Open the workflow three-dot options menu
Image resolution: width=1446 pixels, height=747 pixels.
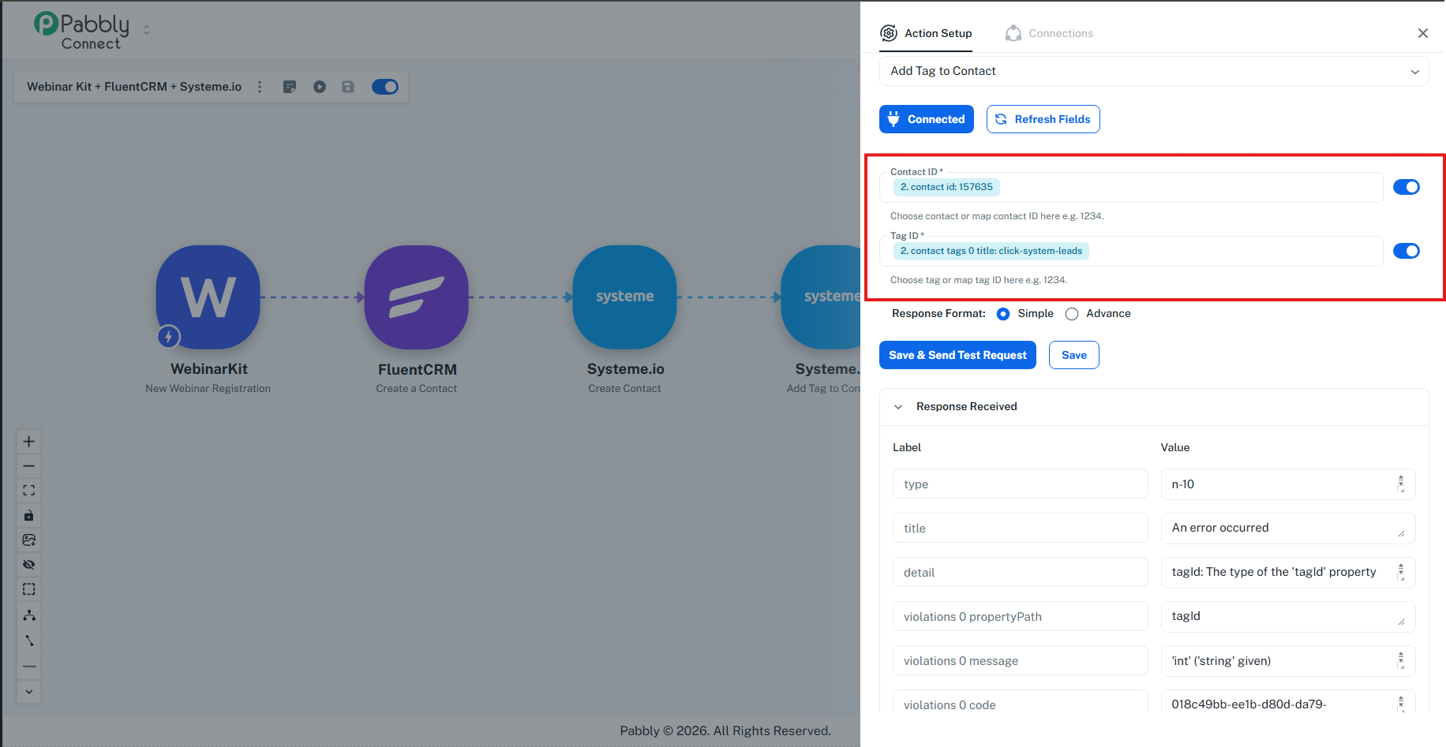tap(260, 87)
